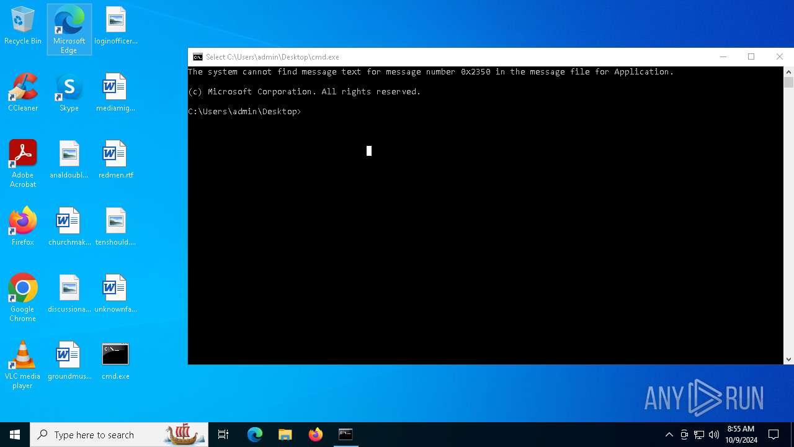Viewport: 794px width, 447px height.
Task: Open the Recycle Bin desktop icon
Action: 23,26
